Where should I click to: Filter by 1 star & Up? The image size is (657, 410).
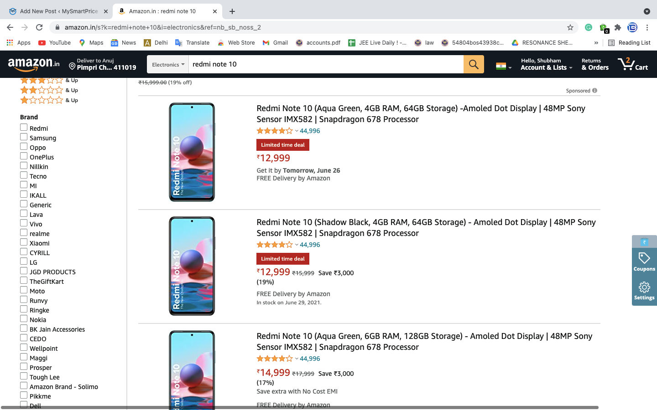click(x=49, y=100)
